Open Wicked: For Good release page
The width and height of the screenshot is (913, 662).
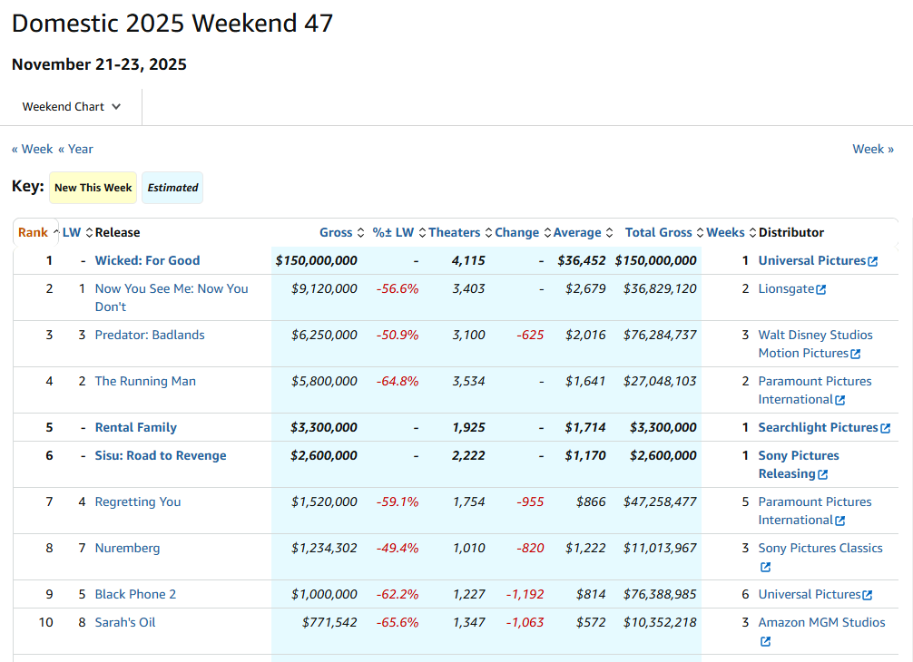[147, 261]
